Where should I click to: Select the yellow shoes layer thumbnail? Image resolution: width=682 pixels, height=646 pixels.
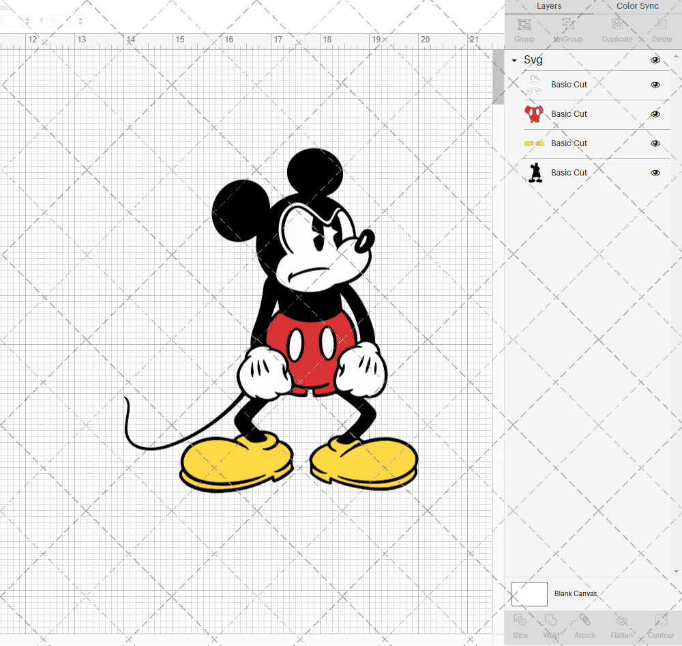point(534,143)
